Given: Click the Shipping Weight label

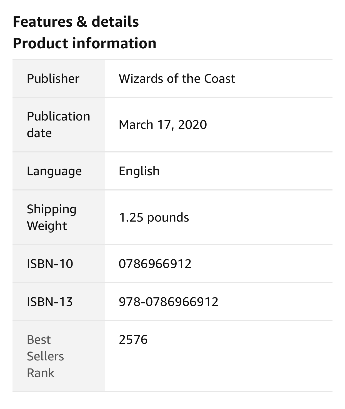Looking at the screenshot, I should point(52,217).
